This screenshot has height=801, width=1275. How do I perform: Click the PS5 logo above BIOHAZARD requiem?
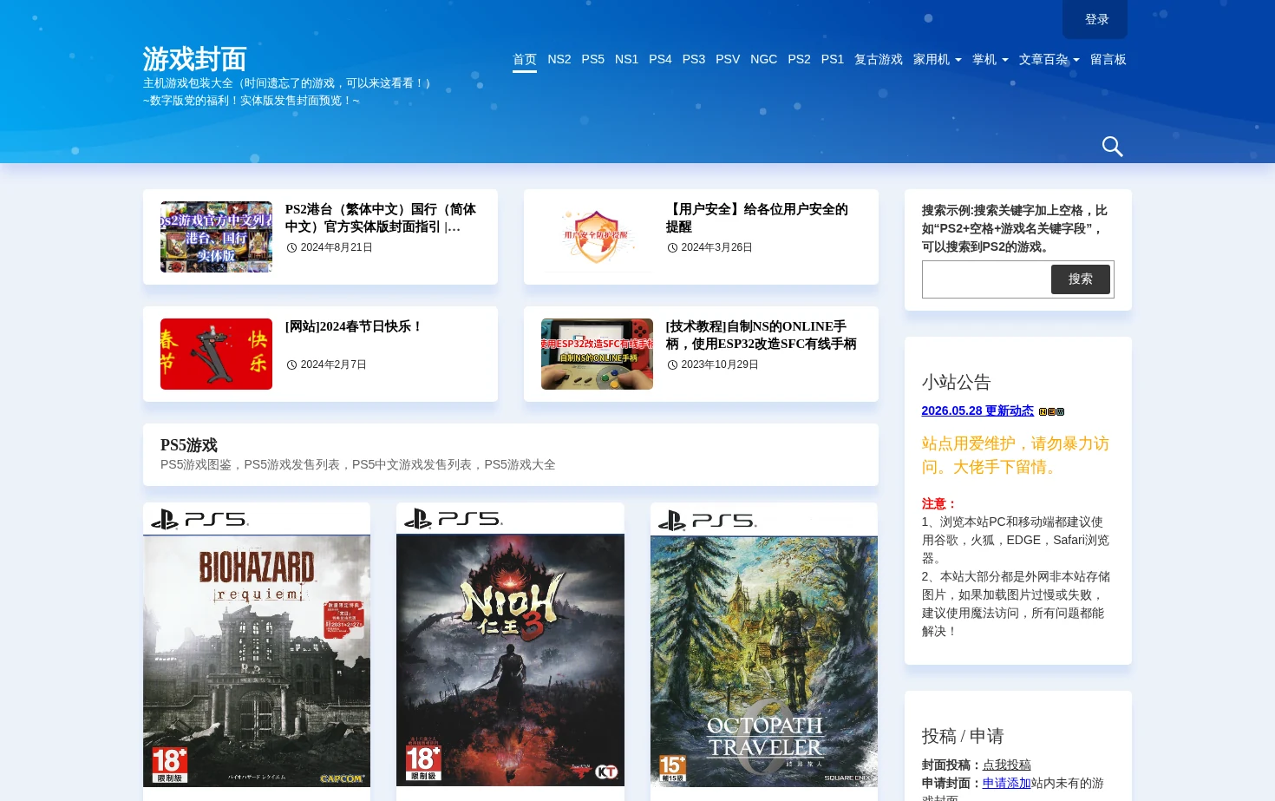(x=200, y=519)
